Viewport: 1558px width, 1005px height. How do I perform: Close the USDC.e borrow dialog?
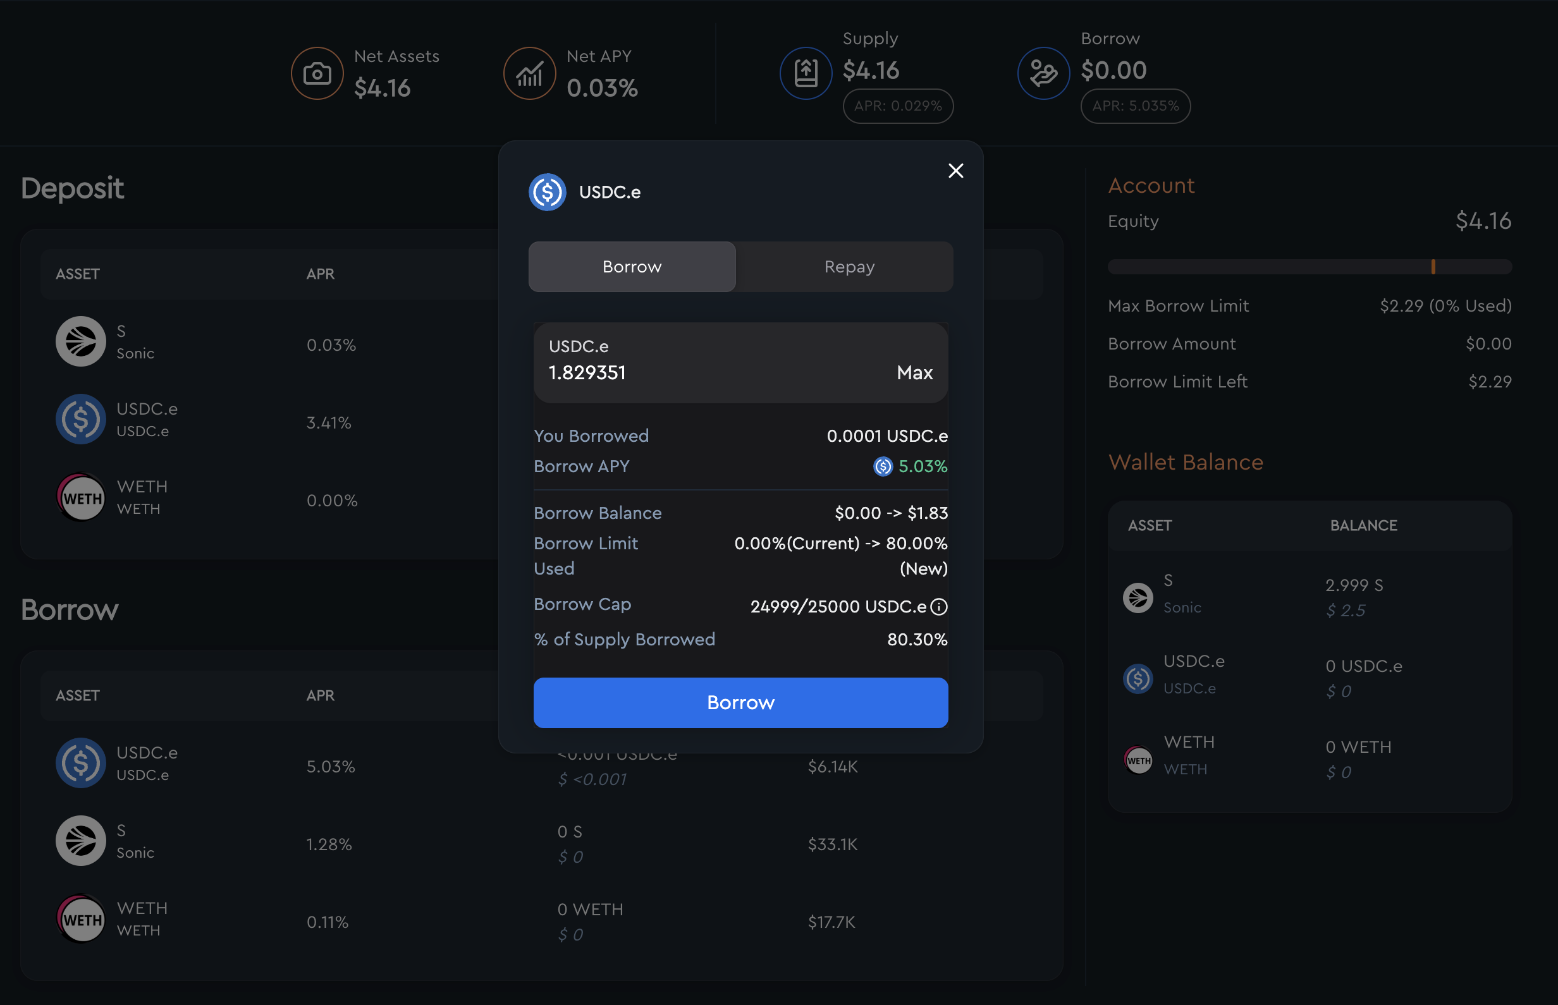[x=955, y=171]
